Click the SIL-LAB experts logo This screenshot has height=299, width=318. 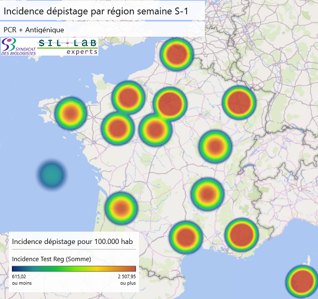(x=68, y=47)
